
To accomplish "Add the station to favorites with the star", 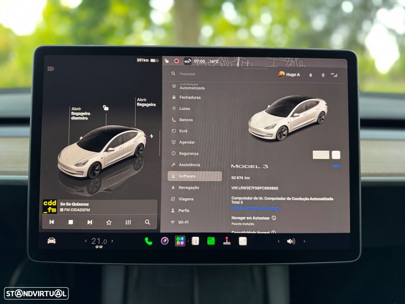I will click(109, 222).
